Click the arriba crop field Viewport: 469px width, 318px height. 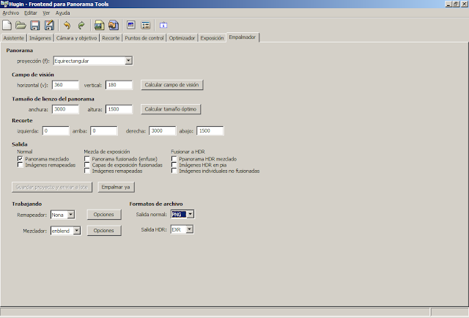[x=104, y=130]
